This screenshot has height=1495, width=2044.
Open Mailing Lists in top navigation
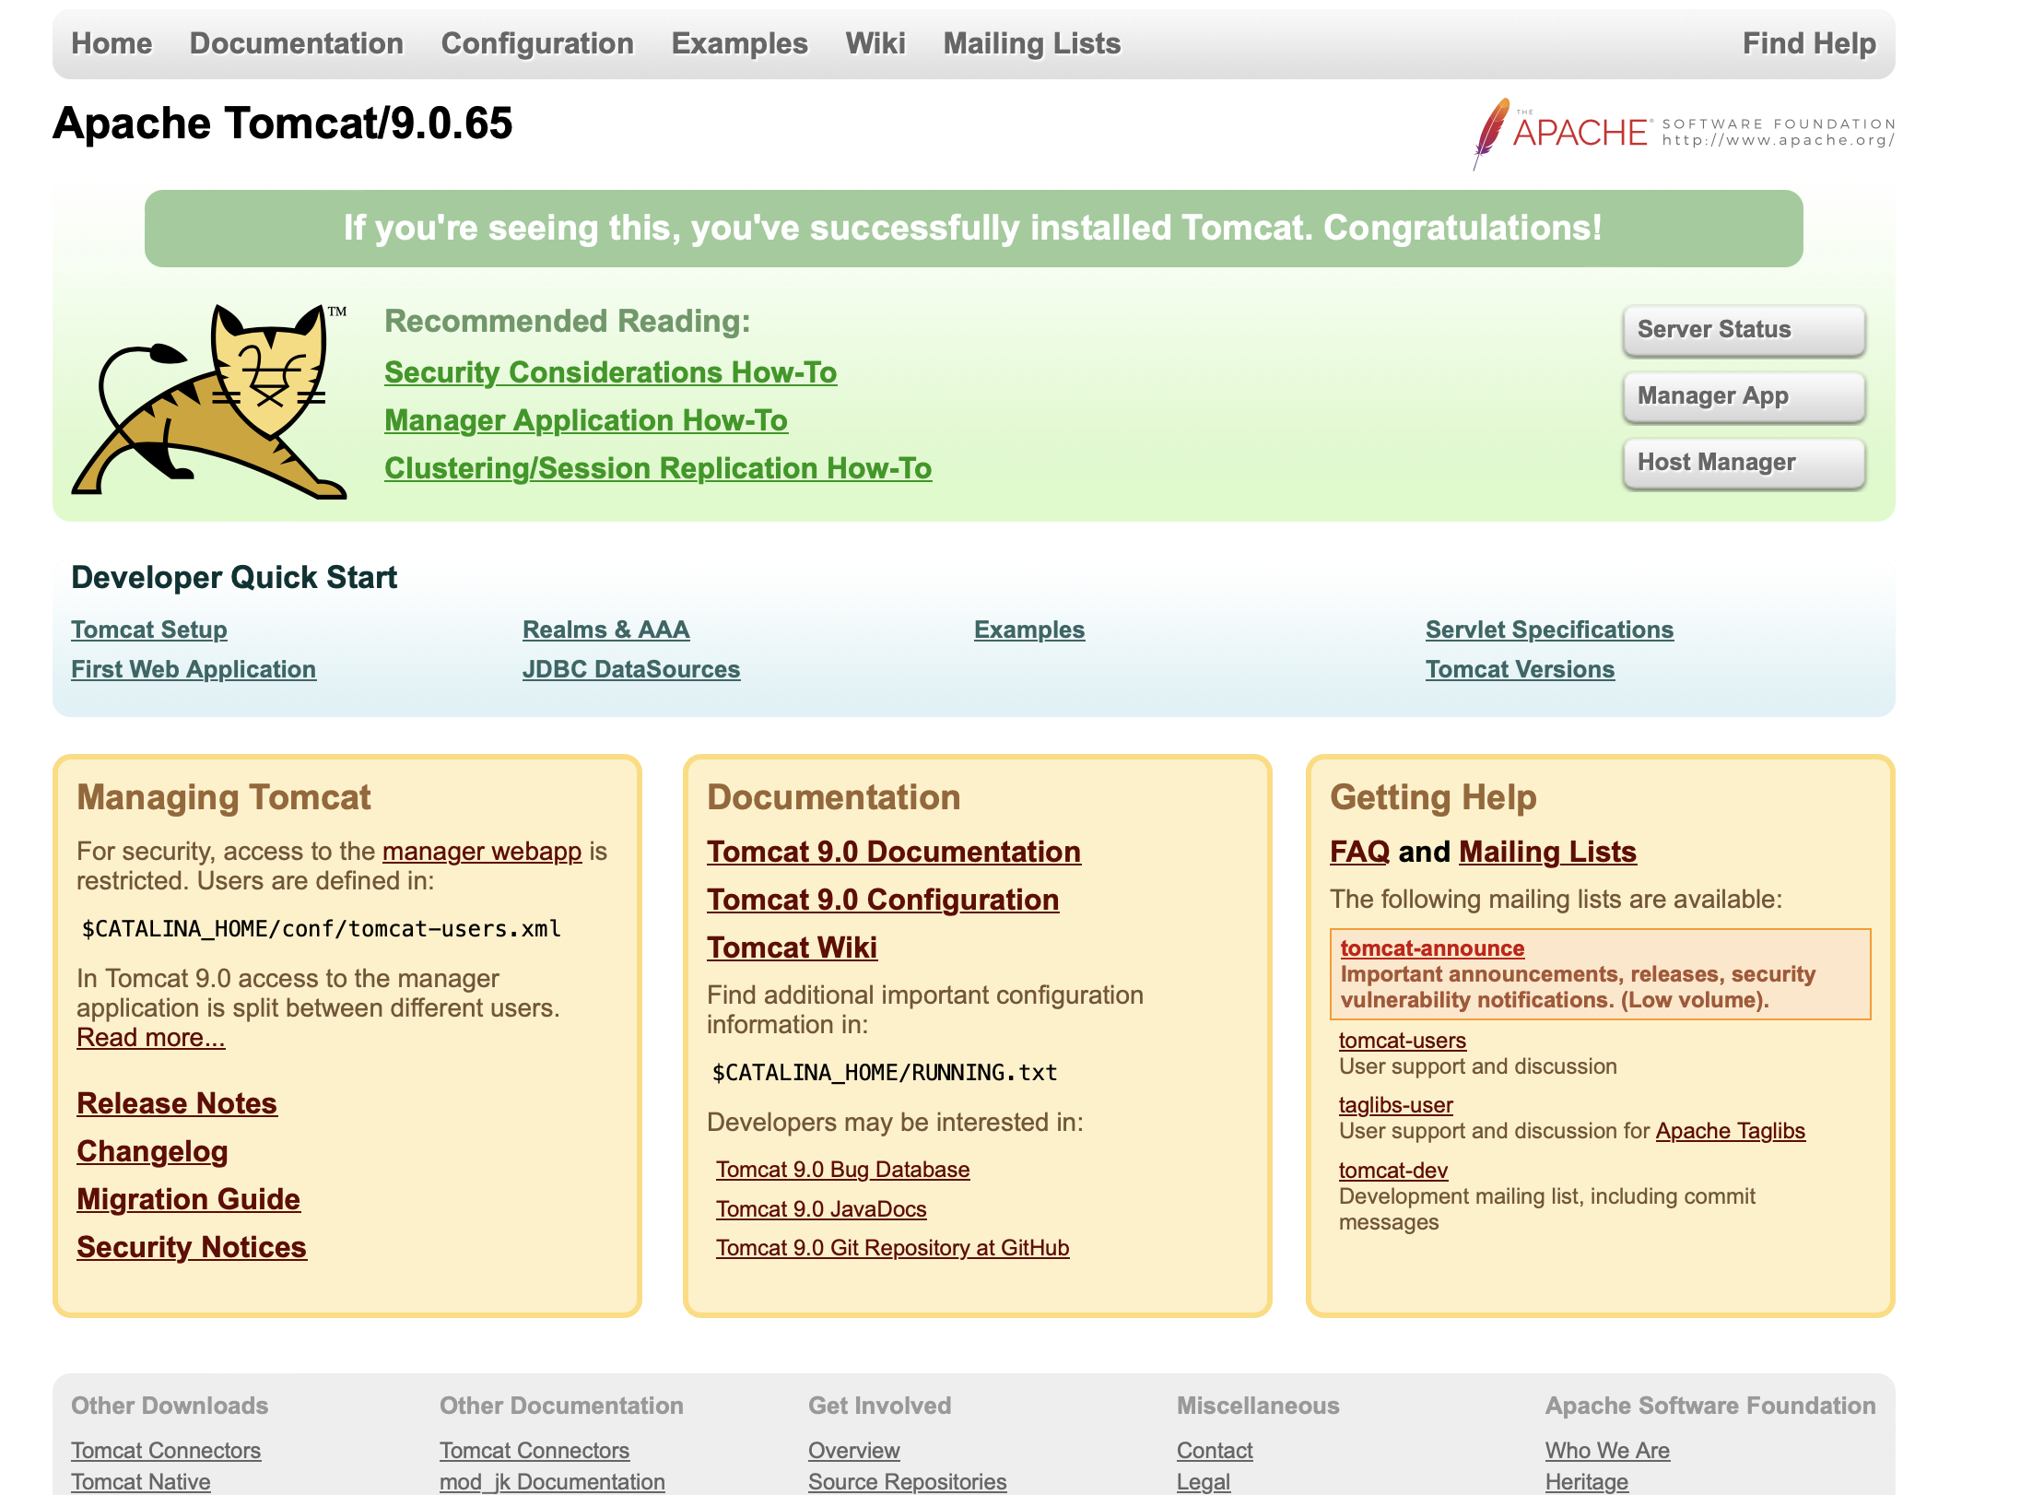click(x=1032, y=43)
